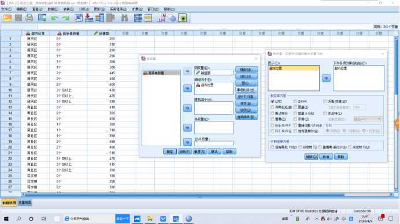
Task: Open the control category dropdown in post hoc dialog
Action: 368,119
